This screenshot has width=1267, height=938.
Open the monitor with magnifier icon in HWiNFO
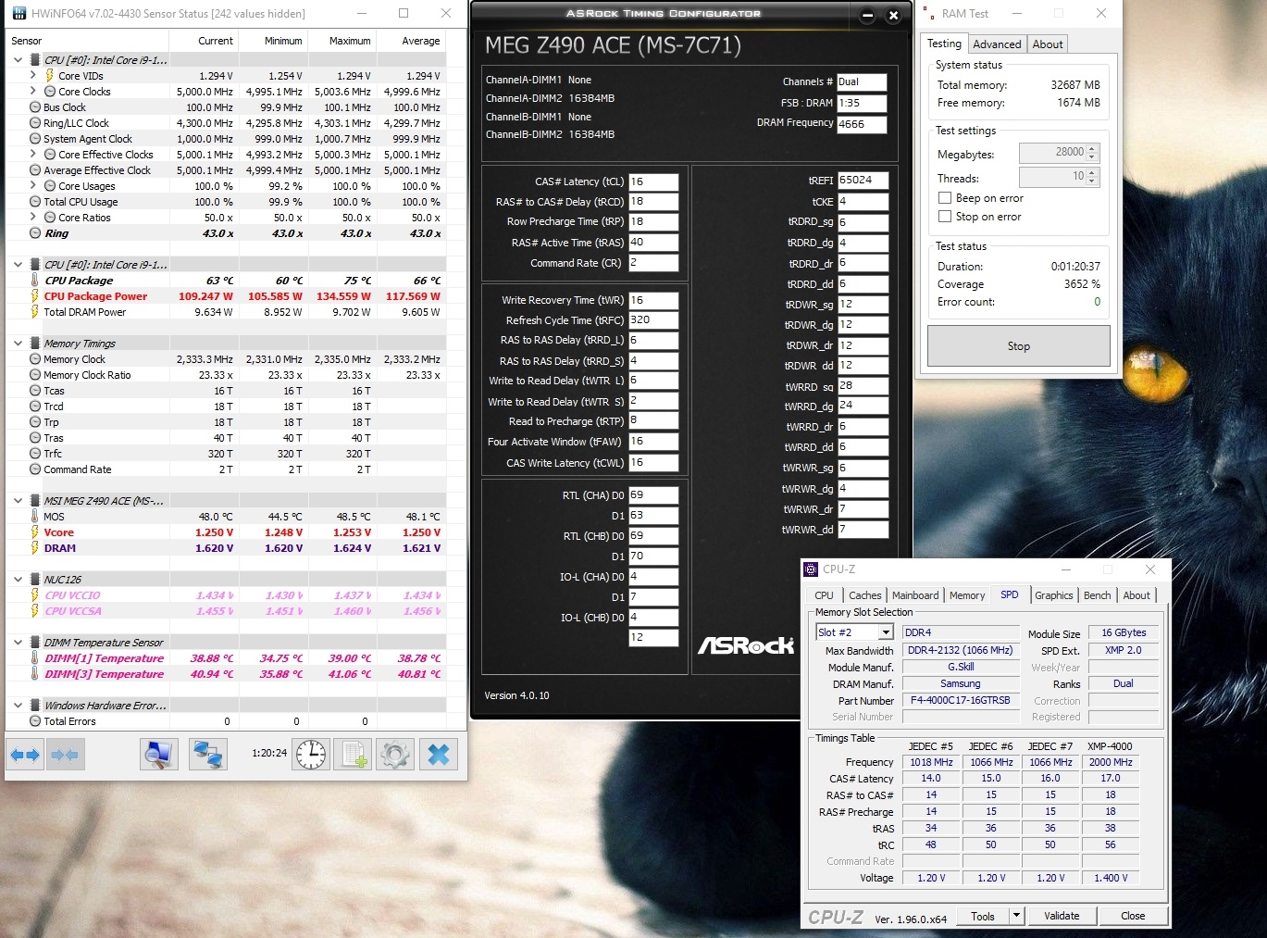[x=159, y=755]
